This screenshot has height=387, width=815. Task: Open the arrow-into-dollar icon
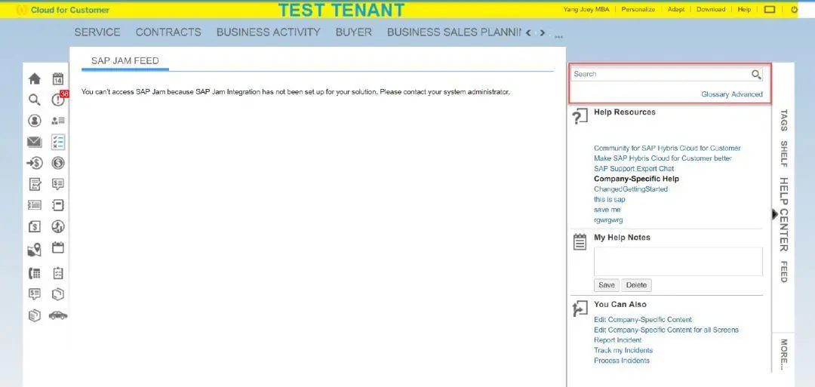tap(34, 163)
